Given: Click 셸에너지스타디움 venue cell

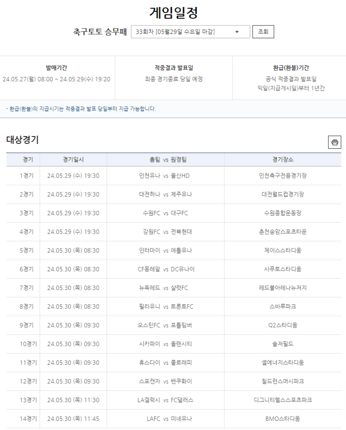Looking at the screenshot, I should (283, 363).
